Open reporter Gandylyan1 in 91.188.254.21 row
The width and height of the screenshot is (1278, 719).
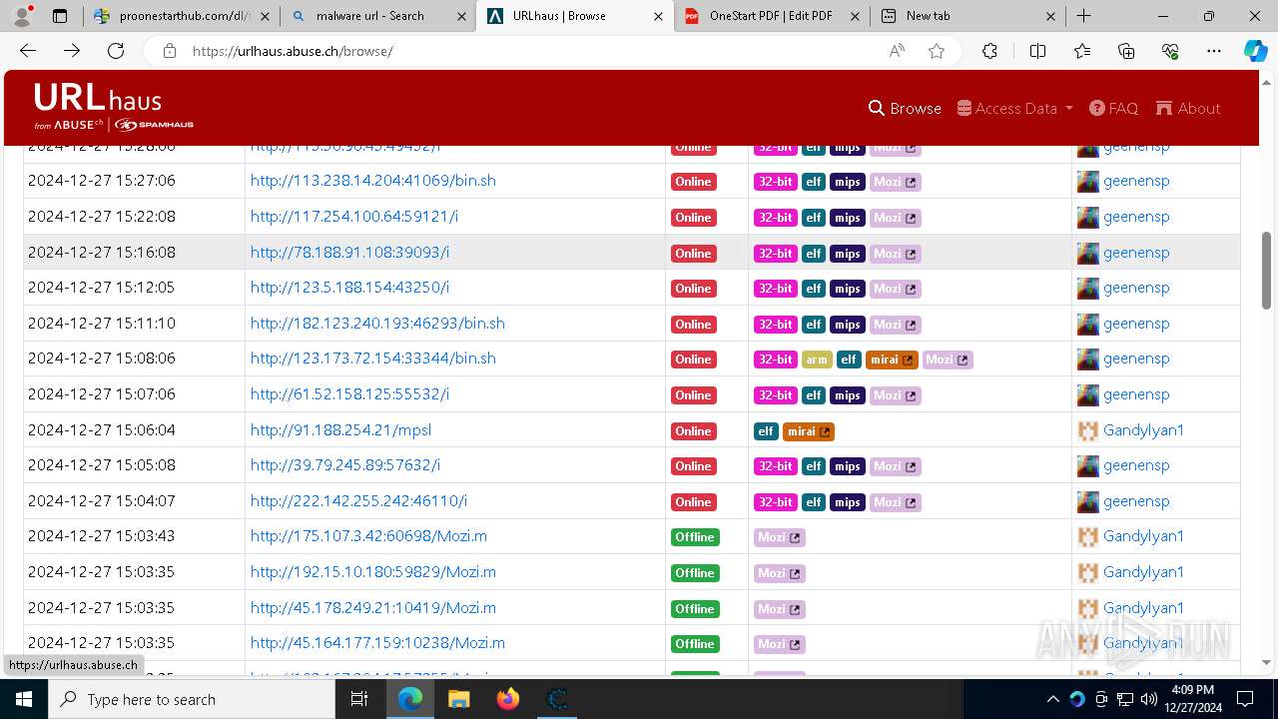[x=1142, y=430]
